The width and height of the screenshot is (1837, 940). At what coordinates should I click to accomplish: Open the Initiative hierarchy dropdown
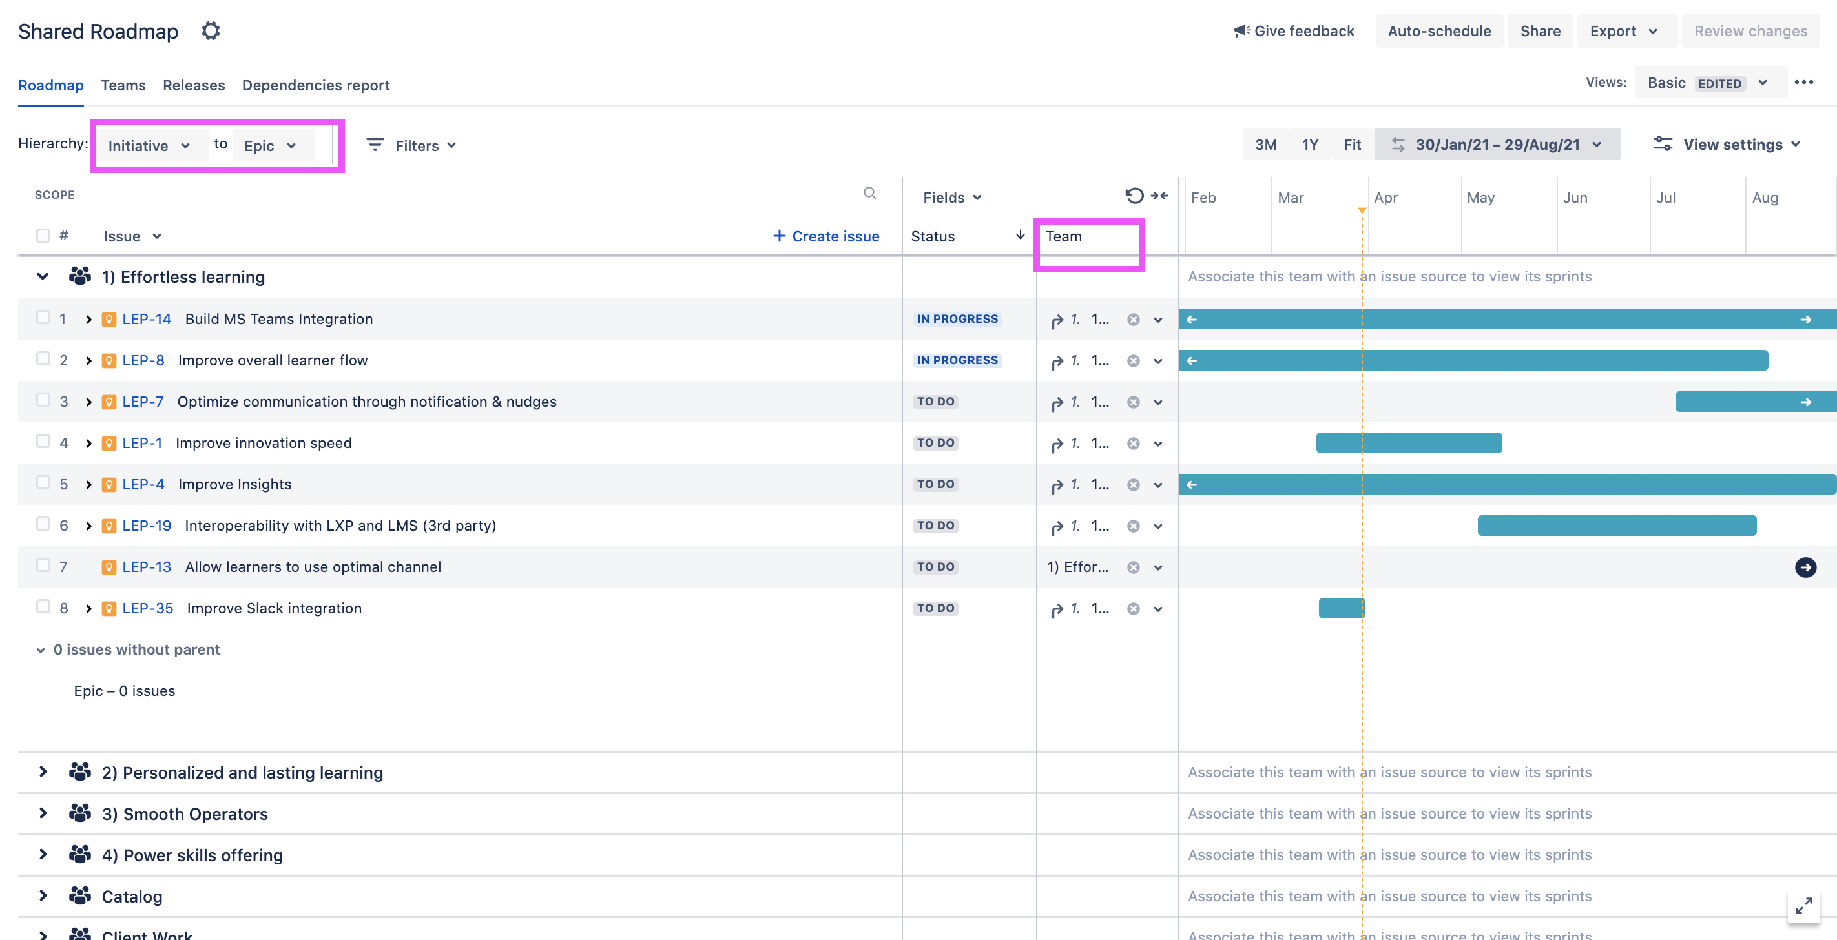[150, 145]
